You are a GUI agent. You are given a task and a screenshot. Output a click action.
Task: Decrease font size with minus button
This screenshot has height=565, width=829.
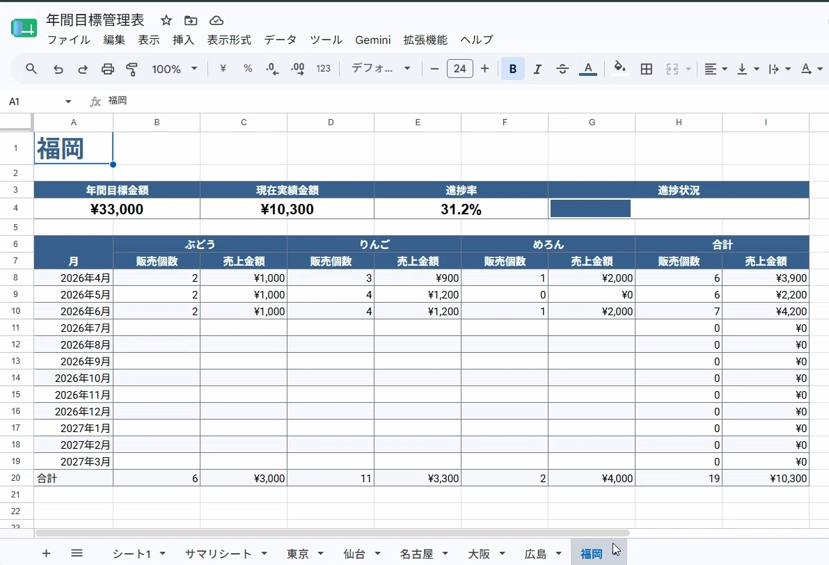click(434, 69)
